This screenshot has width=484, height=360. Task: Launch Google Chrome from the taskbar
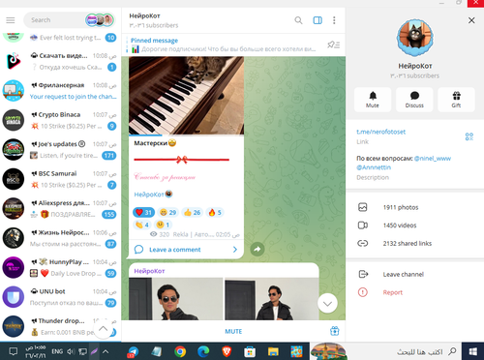pyautogui.click(x=180, y=351)
